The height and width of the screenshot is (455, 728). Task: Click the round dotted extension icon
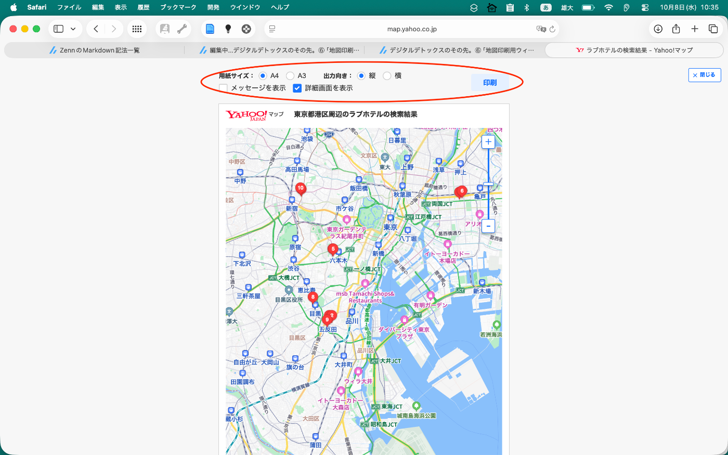tap(246, 29)
